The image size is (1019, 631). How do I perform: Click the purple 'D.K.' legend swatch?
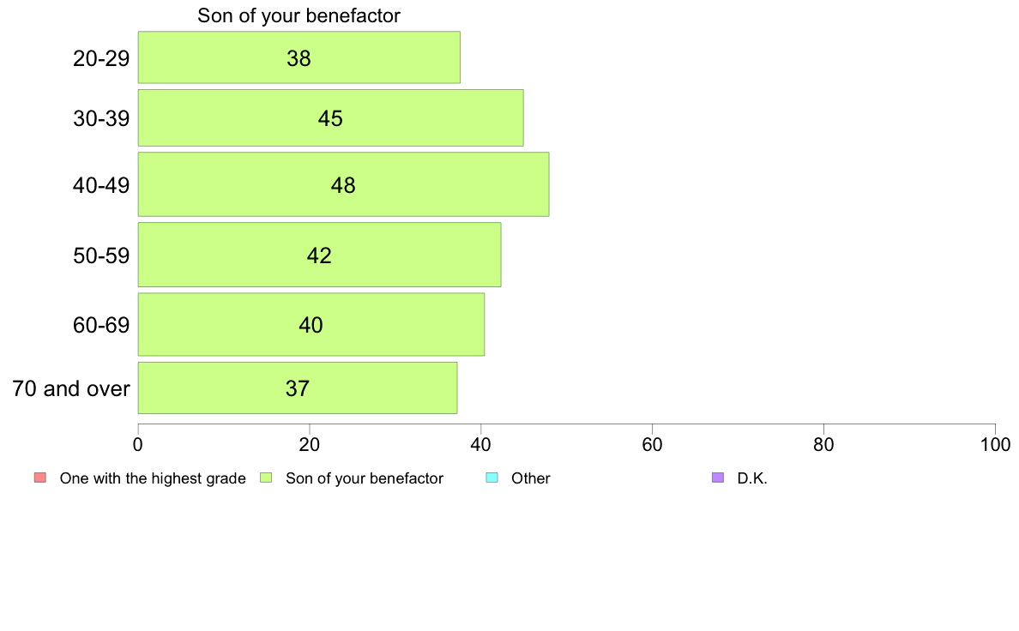717,478
